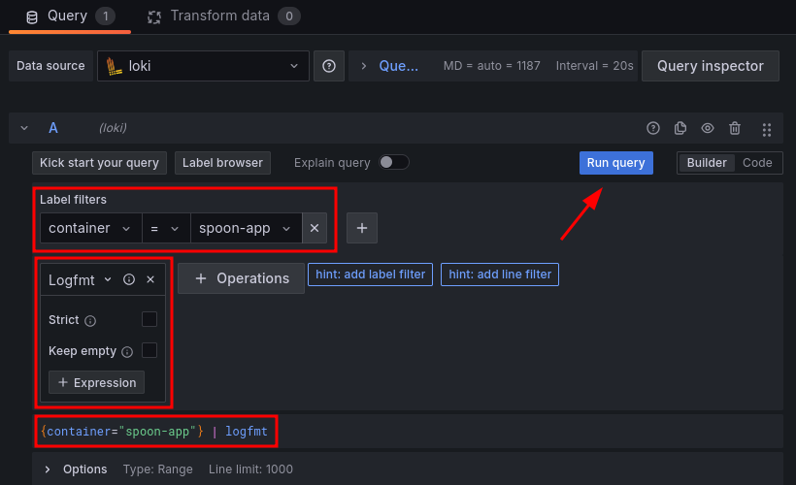Viewport: 796px width, 485px height.
Task: Remove the Logfmt operation
Action: pyautogui.click(x=150, y=279)
